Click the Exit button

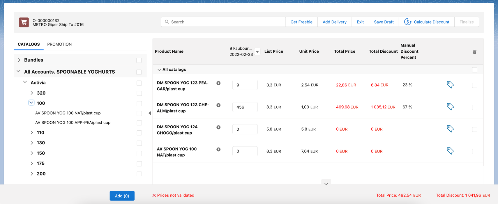[x=360, y=22]
